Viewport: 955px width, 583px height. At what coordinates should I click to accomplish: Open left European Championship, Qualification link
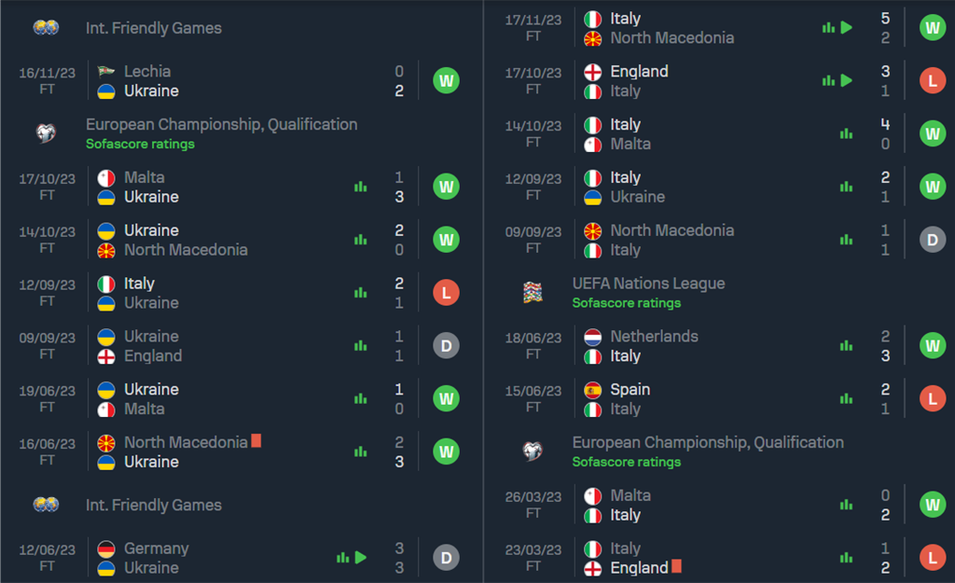coord(221,124)
